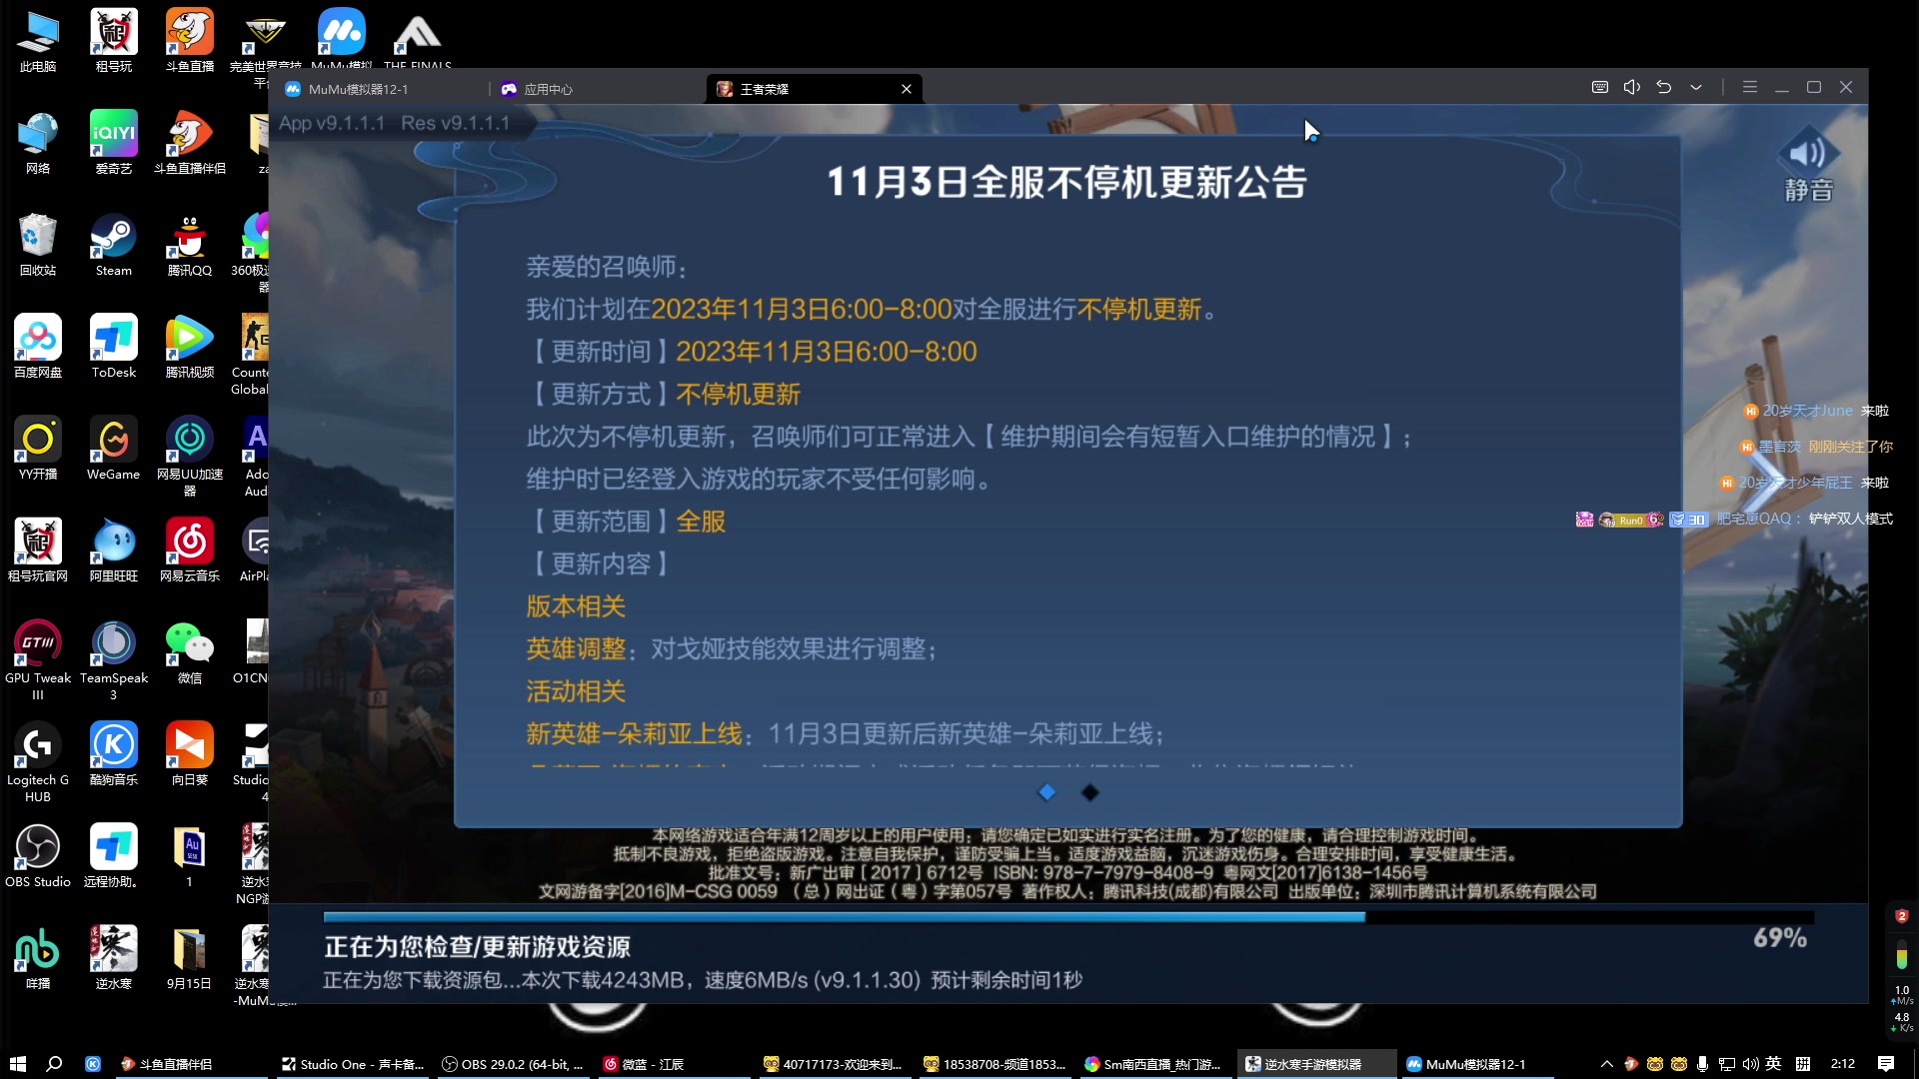Open 应用中心 app store tab
This screenshot has height=1079, width=1919.
549,88
